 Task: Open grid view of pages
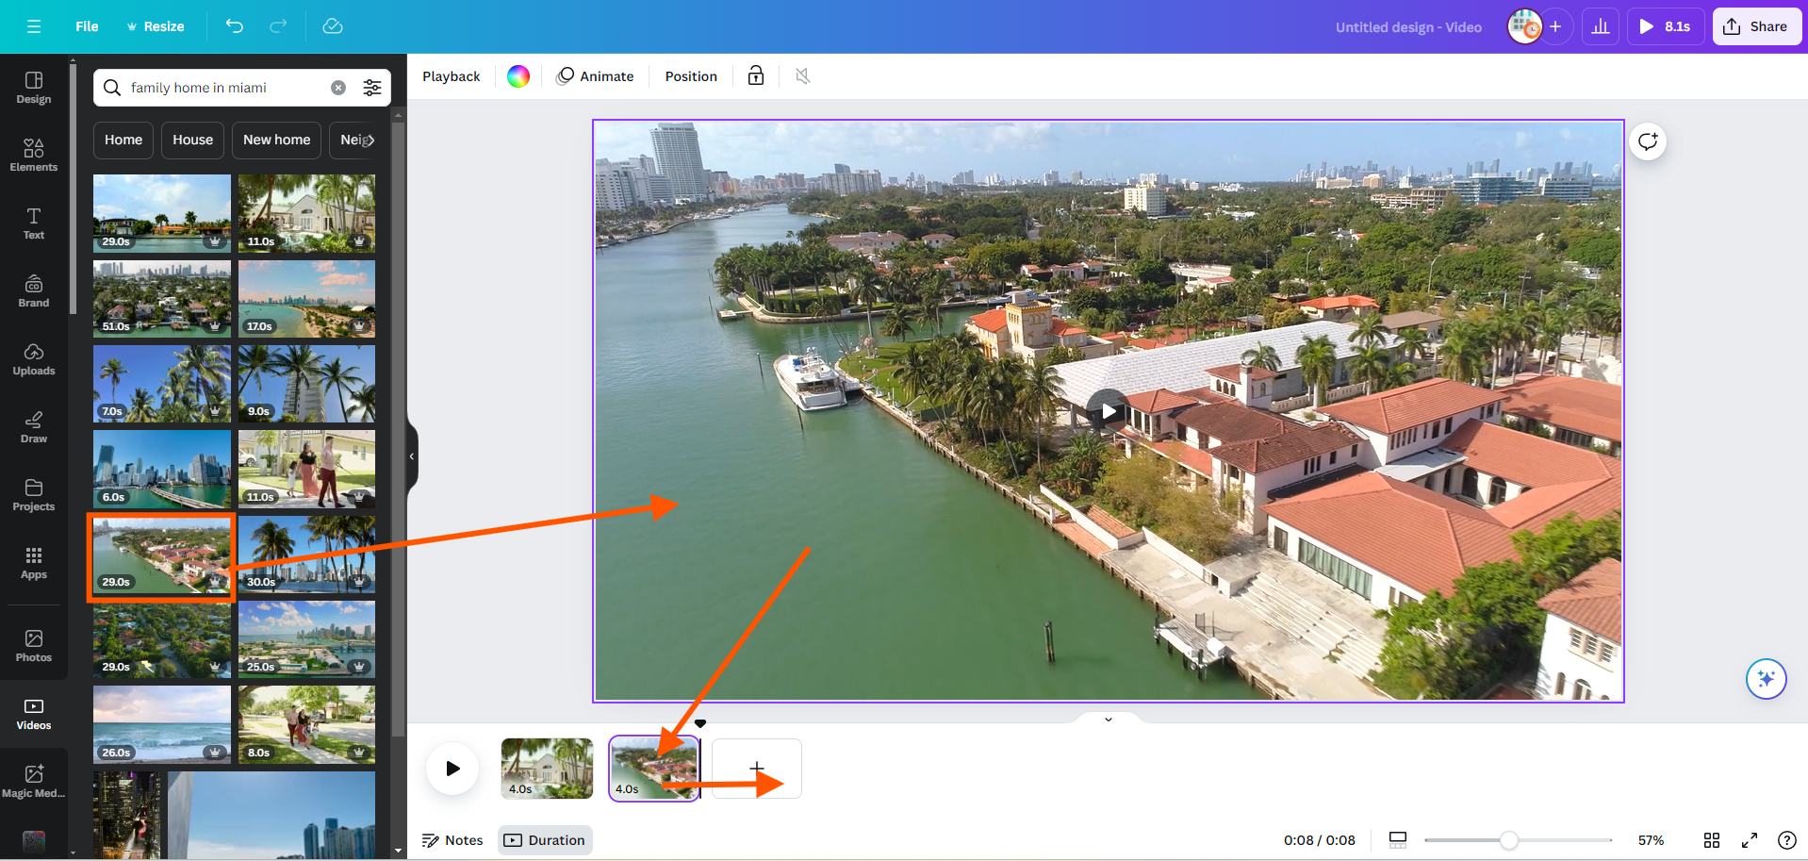[1712, 840]
